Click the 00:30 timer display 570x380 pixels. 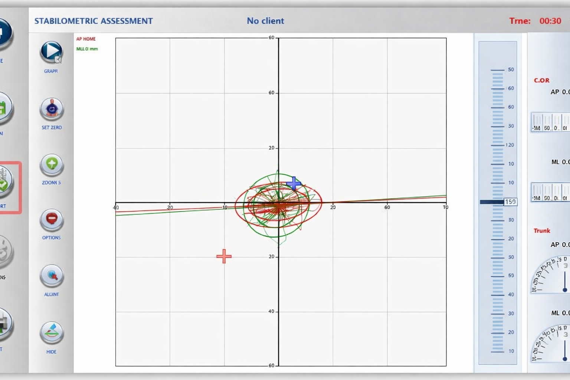click(550, 21)
